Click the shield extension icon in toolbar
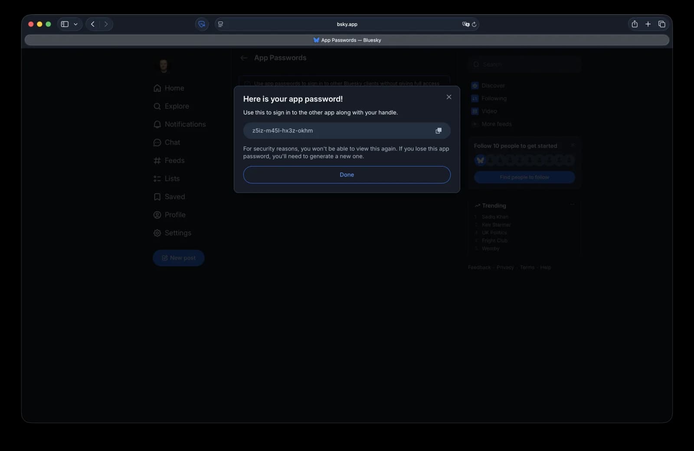The width and height of the screenshot is (694, 451). point(202,24)
